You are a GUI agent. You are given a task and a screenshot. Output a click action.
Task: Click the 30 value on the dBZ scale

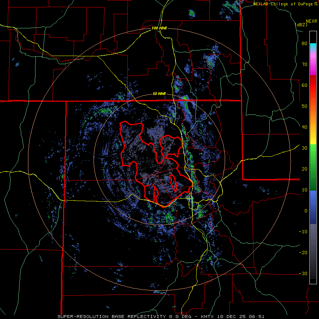pos(304,148)
